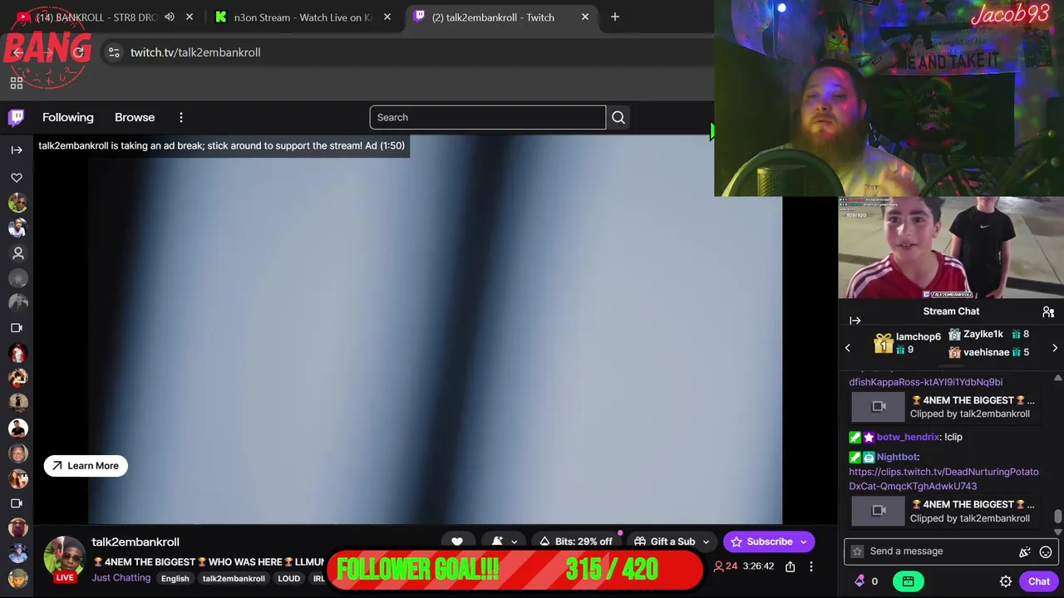Click the chat scrollbar thumb
Image resolution: width=1064 pixels, height=598 pixels.
click(x=1057, y=517)
